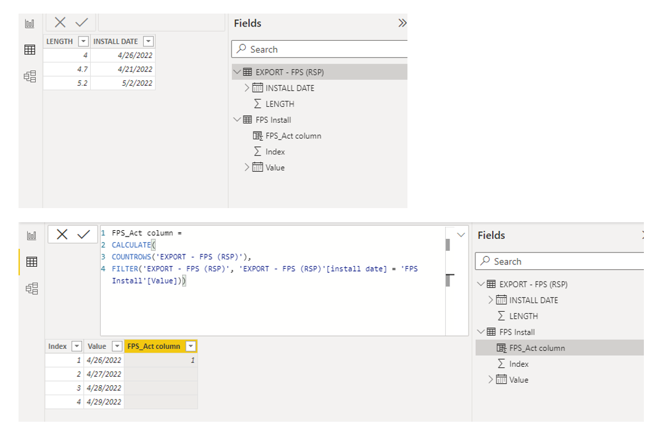The height and width of the screenshot is (431, 655).
Task: Click COUNTROWS function in formula editor
Action: 131,257
